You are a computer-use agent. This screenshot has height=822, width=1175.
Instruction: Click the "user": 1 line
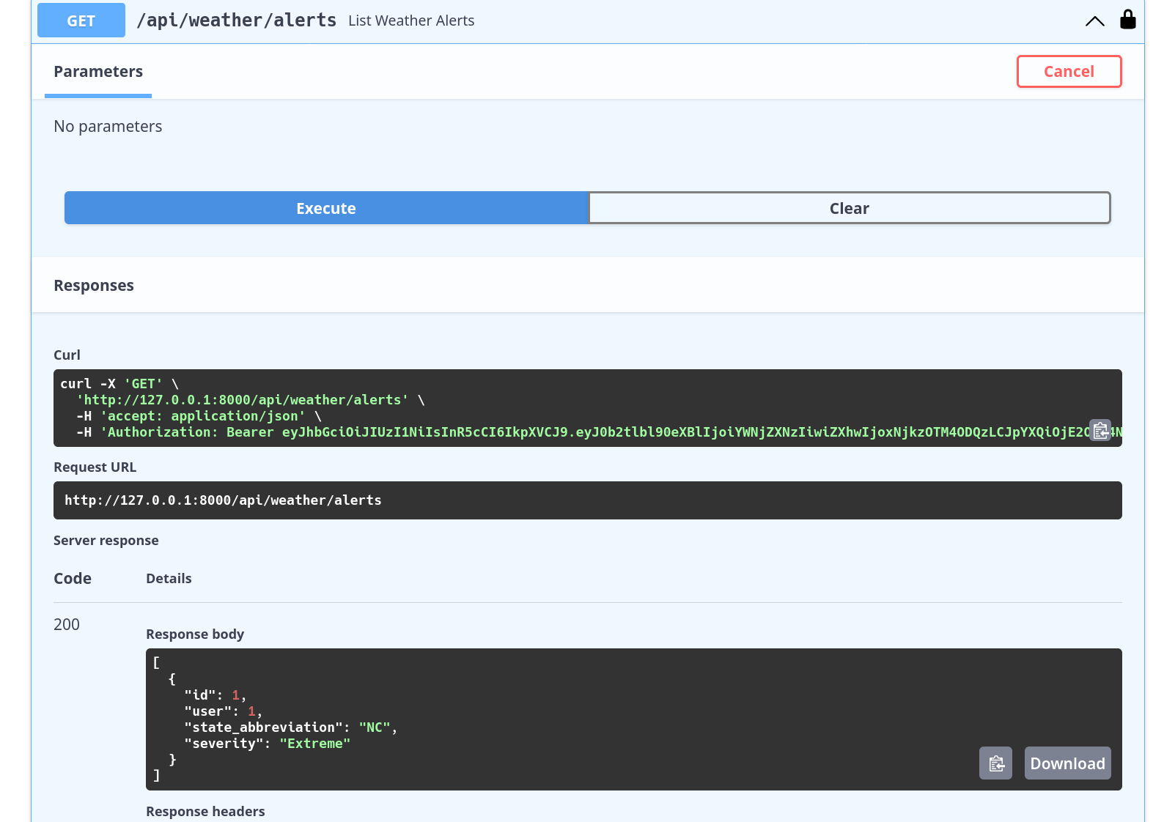pos(223,711)
